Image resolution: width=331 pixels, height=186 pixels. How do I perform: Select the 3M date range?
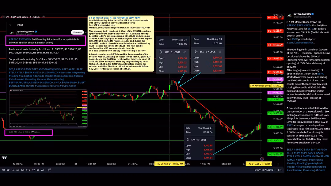pyautogui.click(x=18, y=170)
